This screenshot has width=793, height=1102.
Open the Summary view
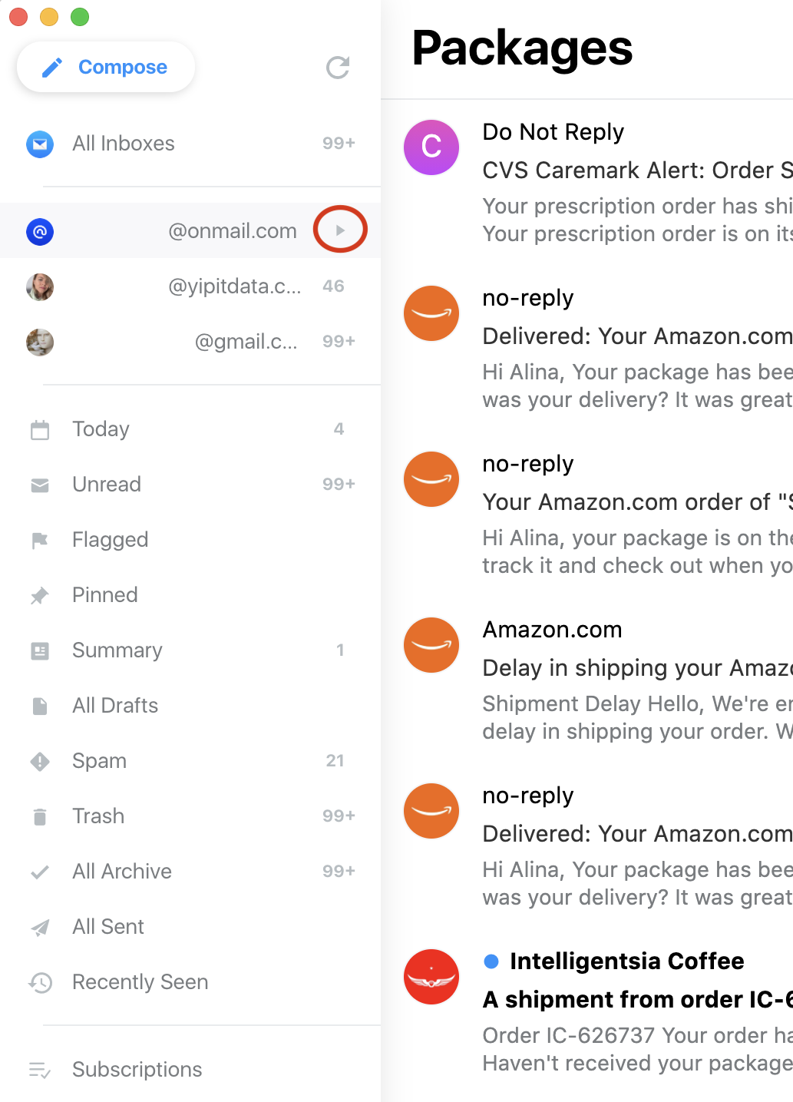(x=117, y=650)
